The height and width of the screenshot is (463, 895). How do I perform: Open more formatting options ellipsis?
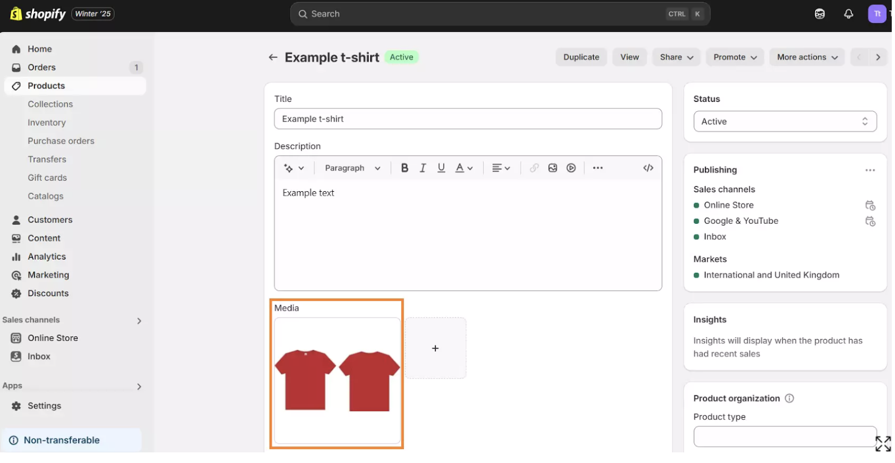pyautogui.click(x=598, y=168)
